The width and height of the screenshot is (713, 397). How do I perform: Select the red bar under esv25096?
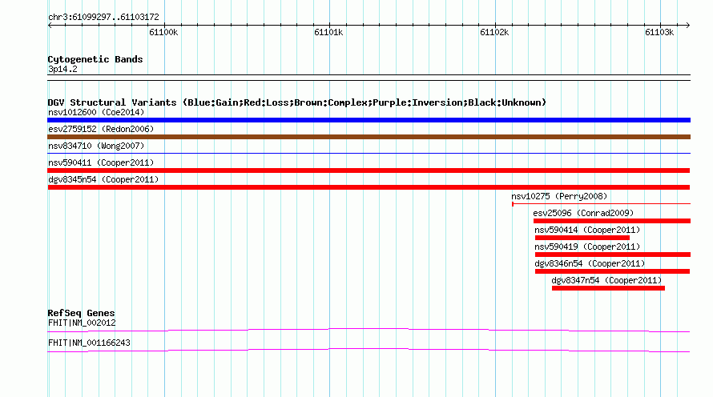(612, 221)
